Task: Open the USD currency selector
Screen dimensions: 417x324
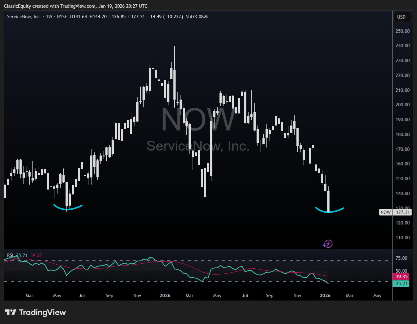Action: click(402, 17)
